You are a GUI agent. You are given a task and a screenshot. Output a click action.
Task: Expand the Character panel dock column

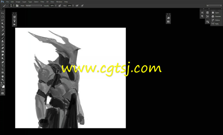[204, 9]
